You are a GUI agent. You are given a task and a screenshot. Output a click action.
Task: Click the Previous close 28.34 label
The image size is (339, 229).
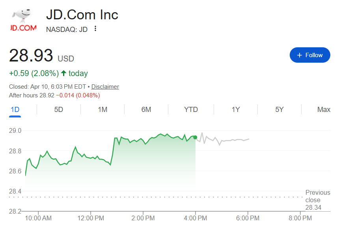[318, 200]
